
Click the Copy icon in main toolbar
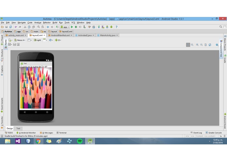[x=29, y=27]
